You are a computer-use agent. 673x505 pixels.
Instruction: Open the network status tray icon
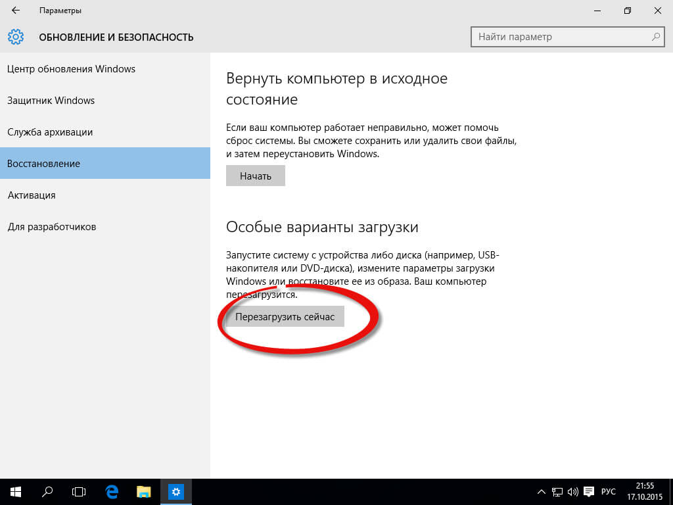pyautogui.click(x=557, y=492)
